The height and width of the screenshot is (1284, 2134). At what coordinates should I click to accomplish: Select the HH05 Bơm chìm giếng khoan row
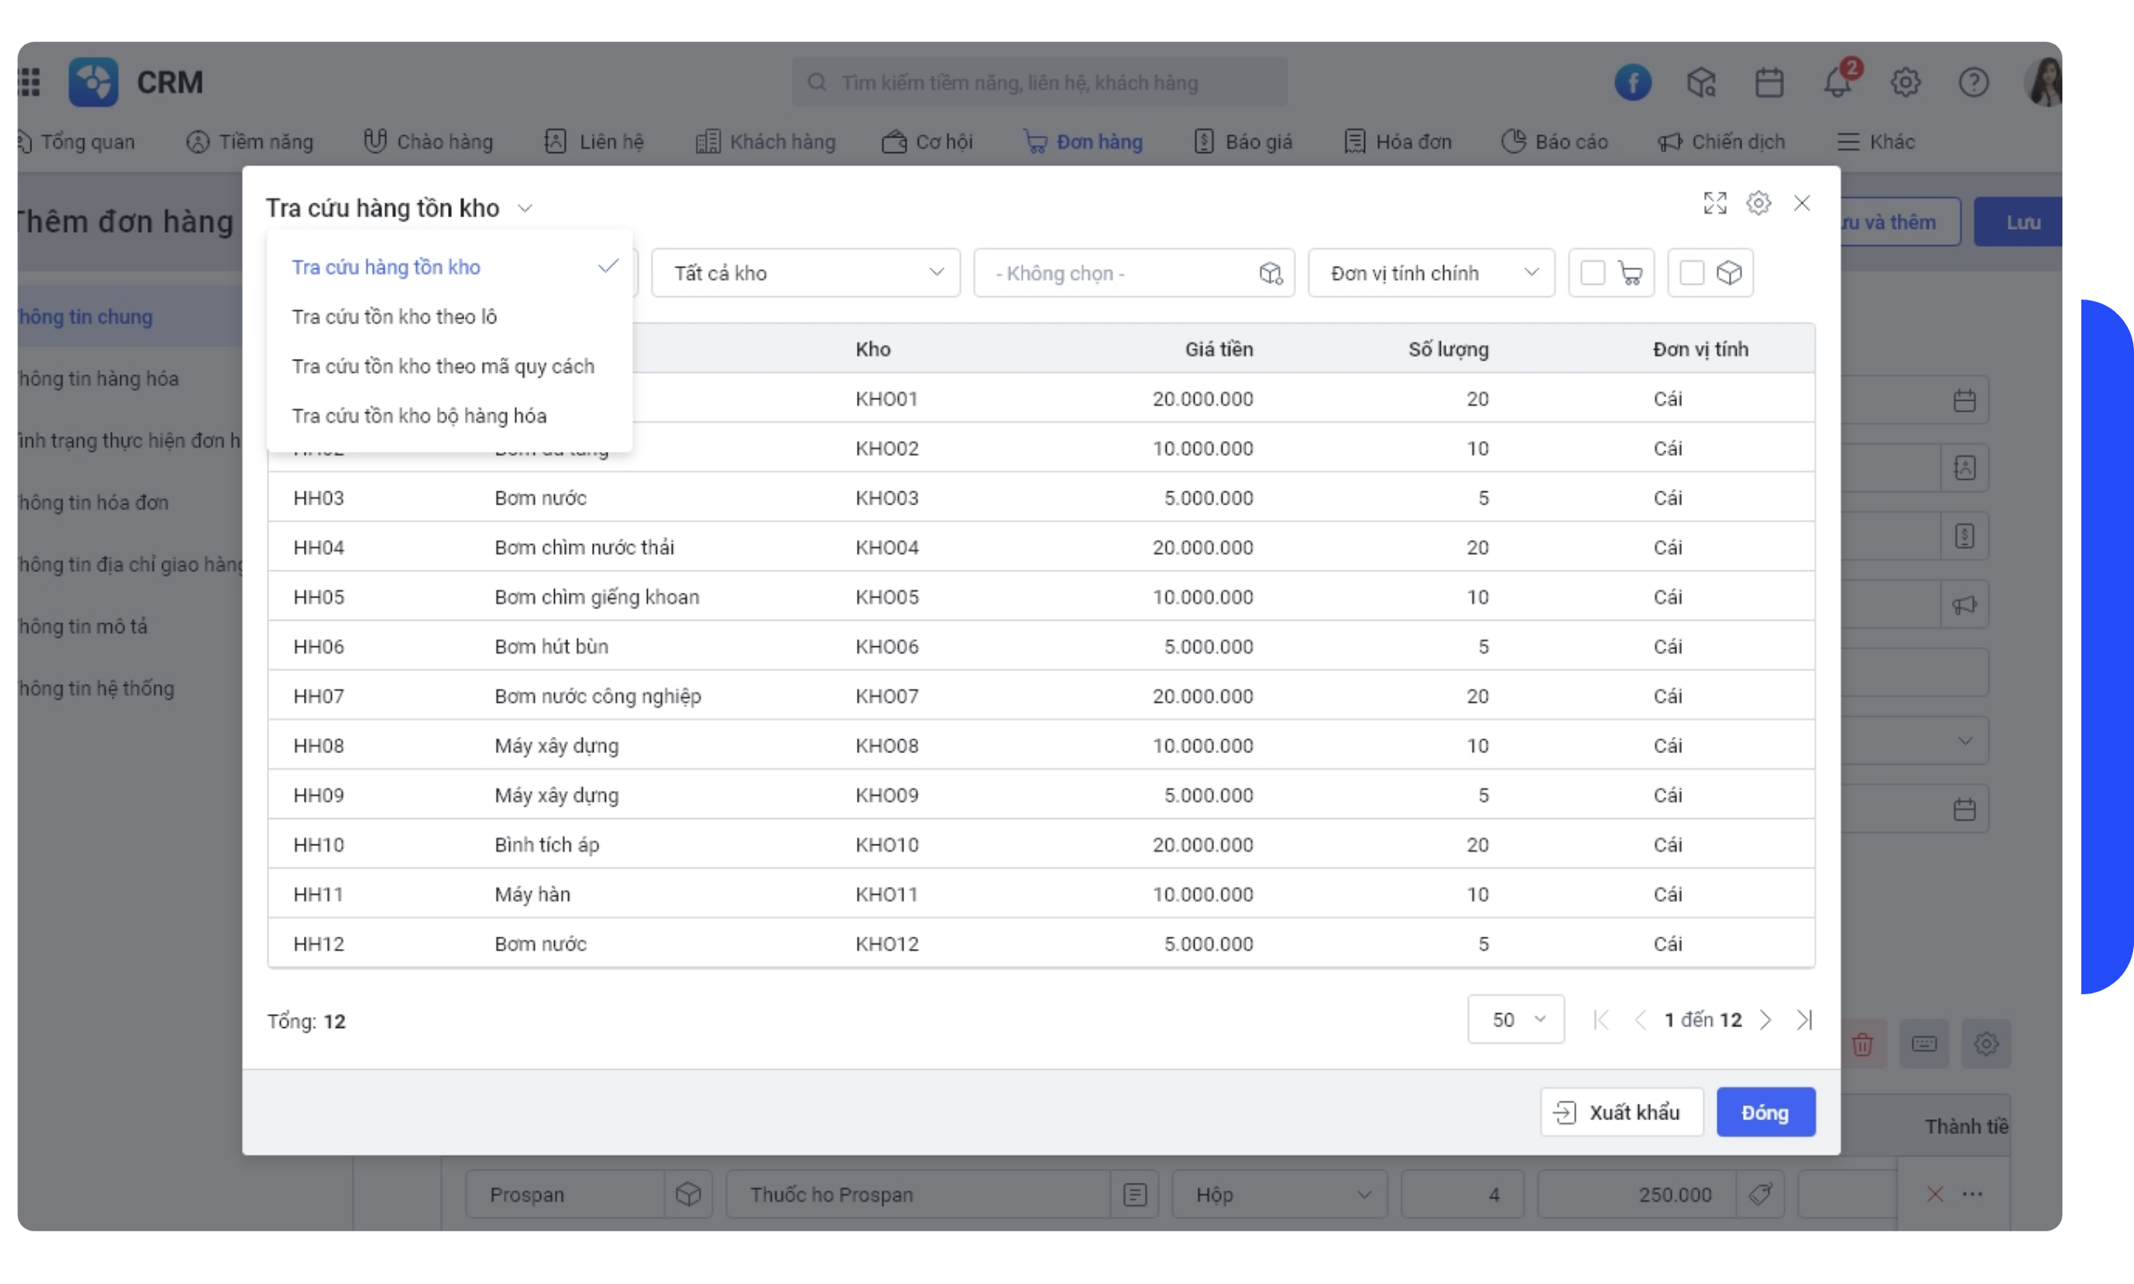pos(1041,597)
